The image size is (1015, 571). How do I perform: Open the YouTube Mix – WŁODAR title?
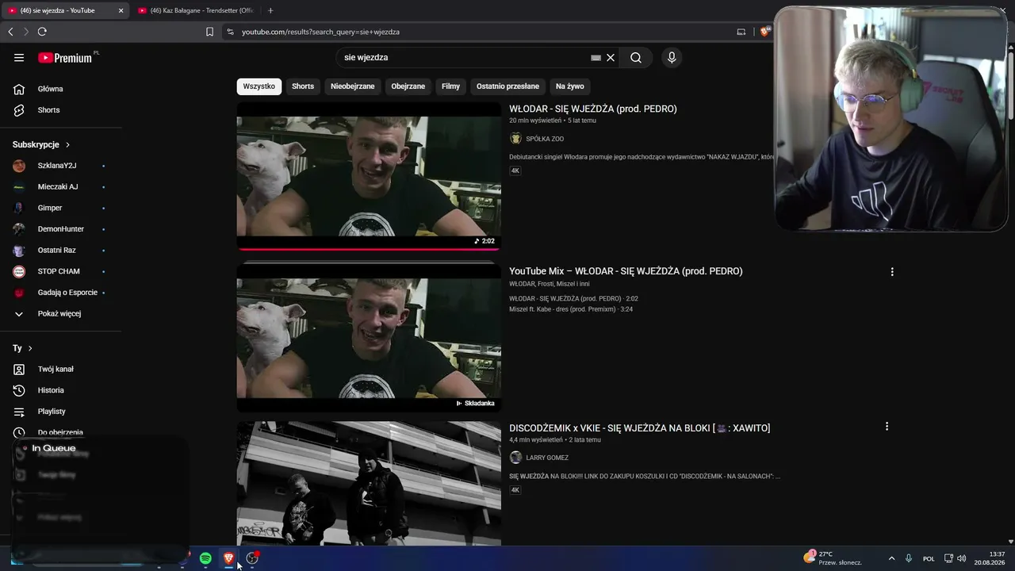click(626, 271)
